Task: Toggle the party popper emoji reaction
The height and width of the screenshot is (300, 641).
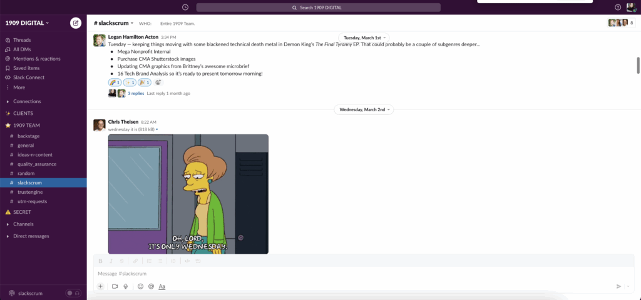Action: (x=145, y=82)
